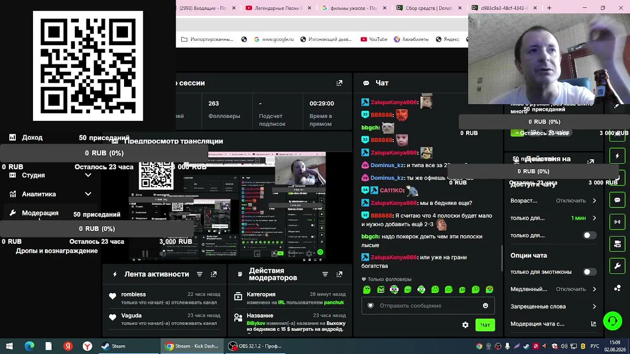Pop out Модерация чата link icon

(594, 324)
